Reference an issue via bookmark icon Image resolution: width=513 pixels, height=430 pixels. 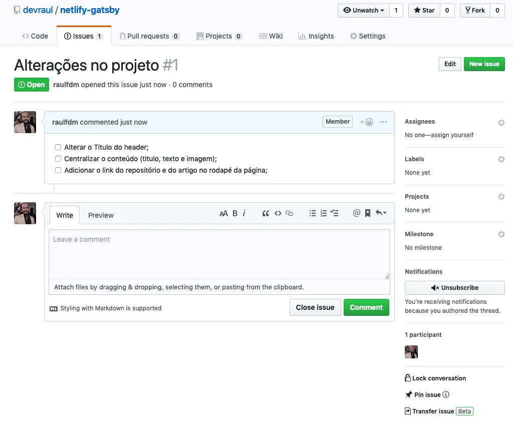click(368, 213)
